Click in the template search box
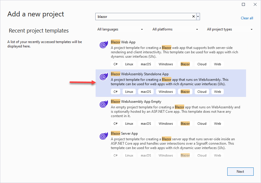261x183 pixels. pyautogui.click(x=144, y=17)
